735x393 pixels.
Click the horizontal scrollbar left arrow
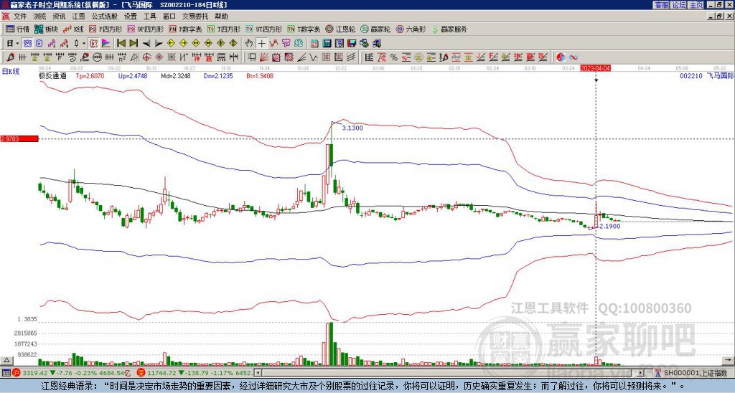pos(258,373)
